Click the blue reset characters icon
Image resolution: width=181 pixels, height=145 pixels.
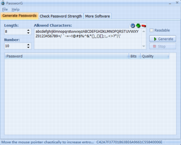(x=133, y=26)
